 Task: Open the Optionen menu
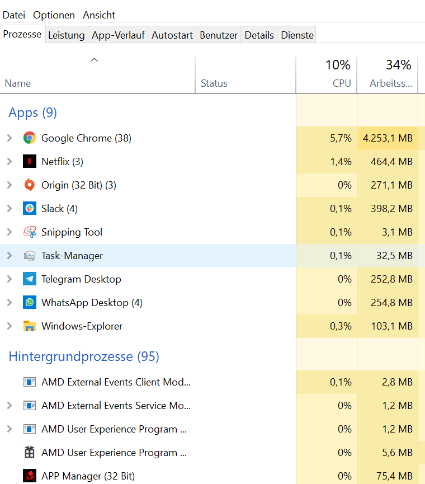coord(54,15)
